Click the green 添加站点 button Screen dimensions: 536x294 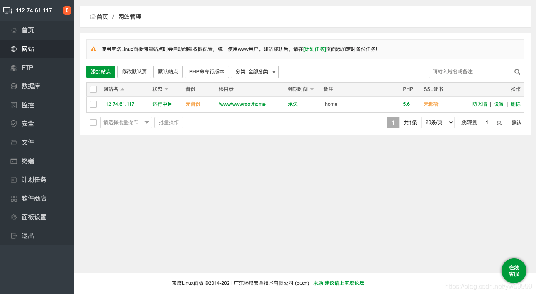click(x=101, y=72)
